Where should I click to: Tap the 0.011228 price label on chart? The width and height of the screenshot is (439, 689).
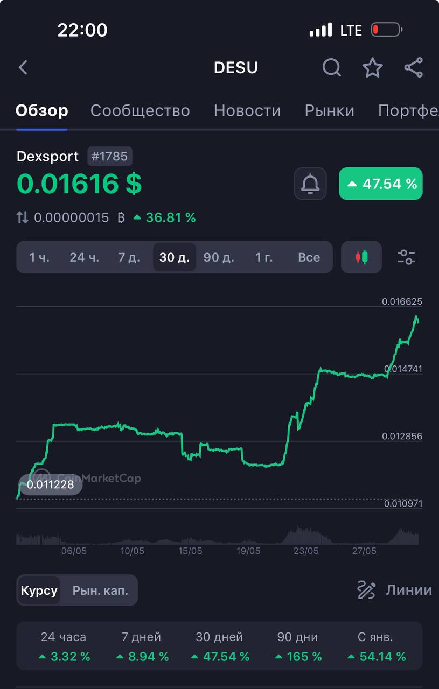pos(51,484)
